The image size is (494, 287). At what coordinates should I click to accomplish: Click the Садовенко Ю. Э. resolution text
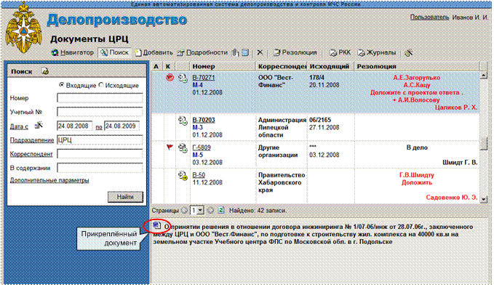452,198
